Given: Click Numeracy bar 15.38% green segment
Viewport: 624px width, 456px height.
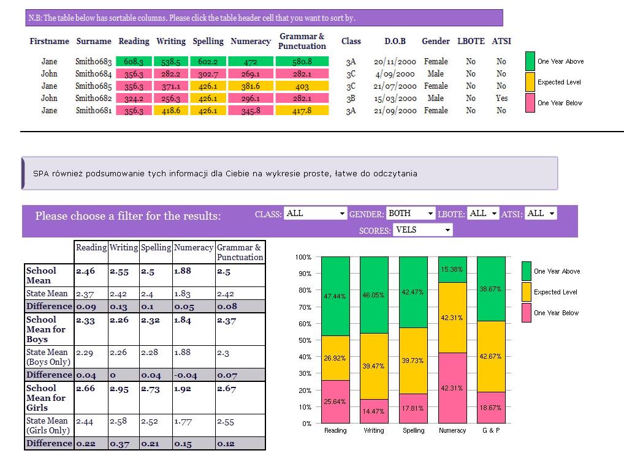Looking at the screenshot, I should 452,269.
